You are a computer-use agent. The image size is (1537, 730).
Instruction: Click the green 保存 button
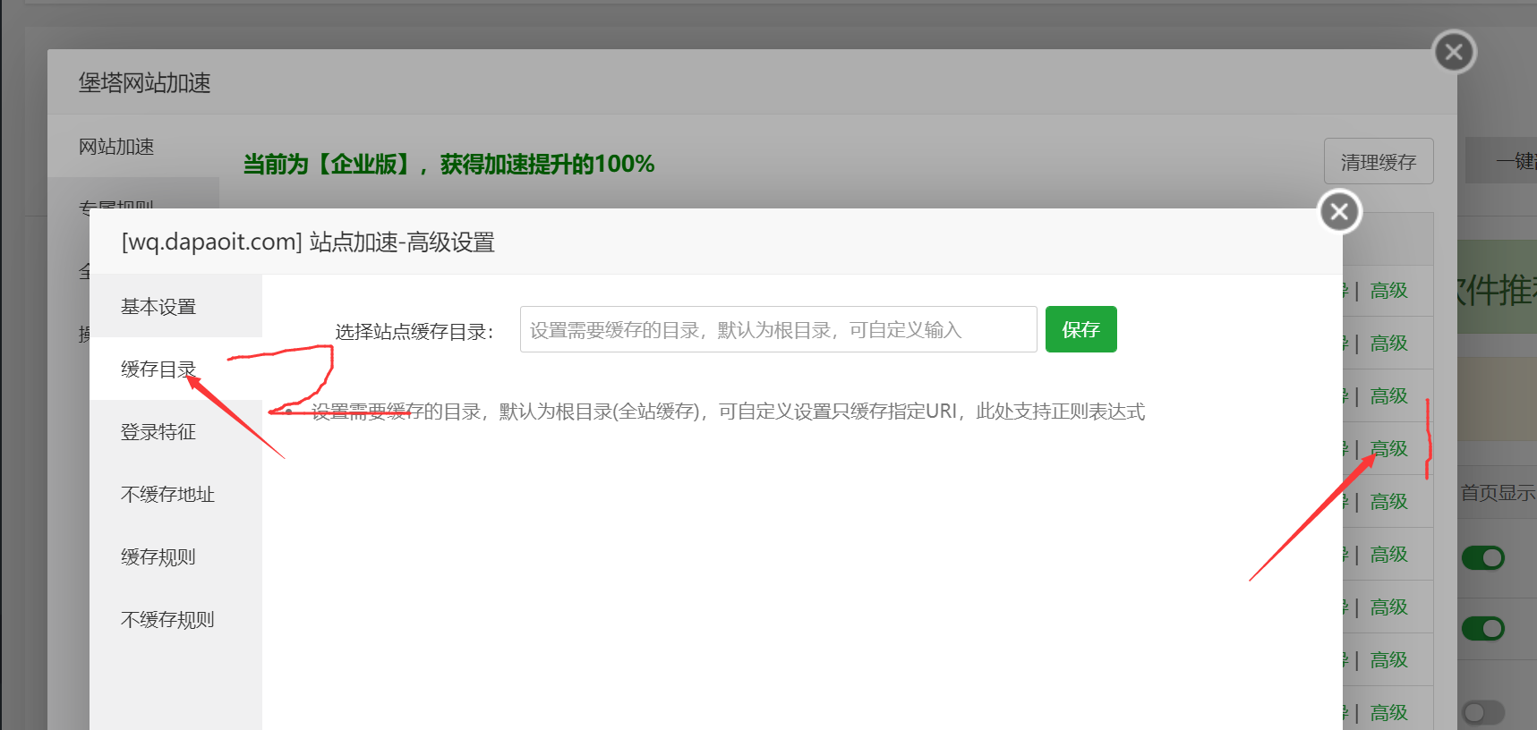click(x=1080, y=329)
